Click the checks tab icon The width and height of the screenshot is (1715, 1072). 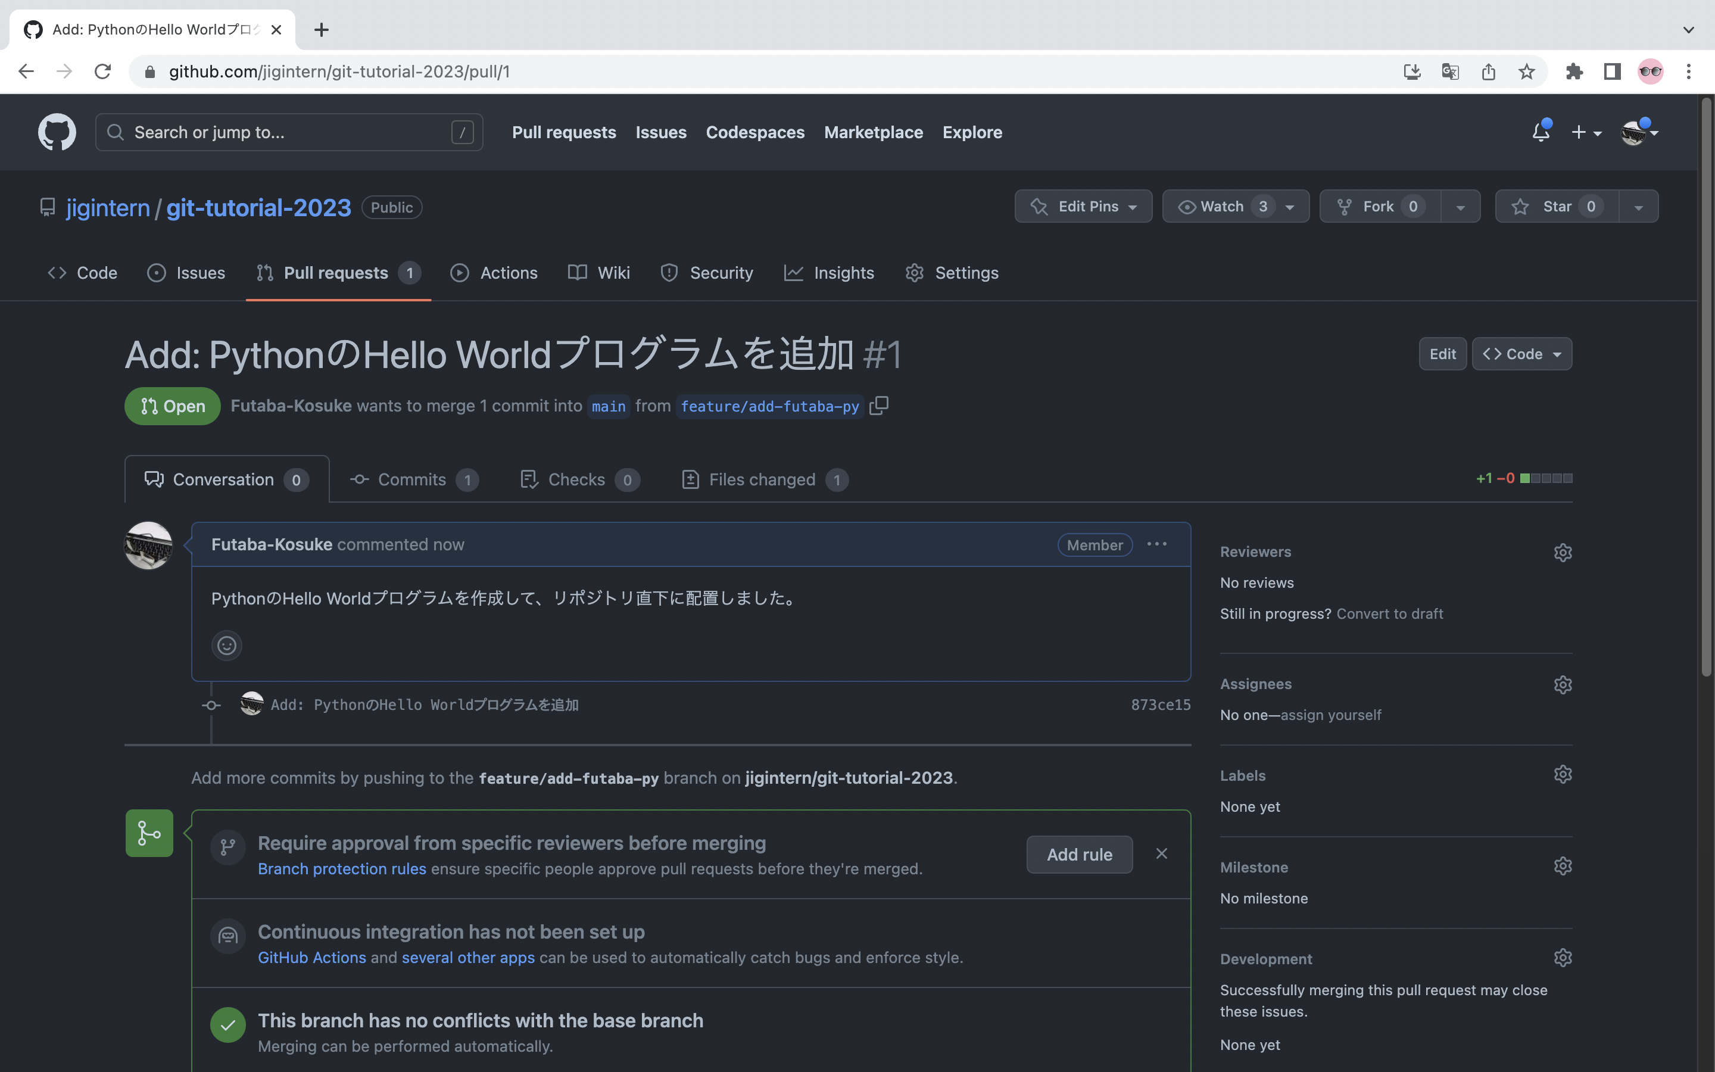click(528, 479)
